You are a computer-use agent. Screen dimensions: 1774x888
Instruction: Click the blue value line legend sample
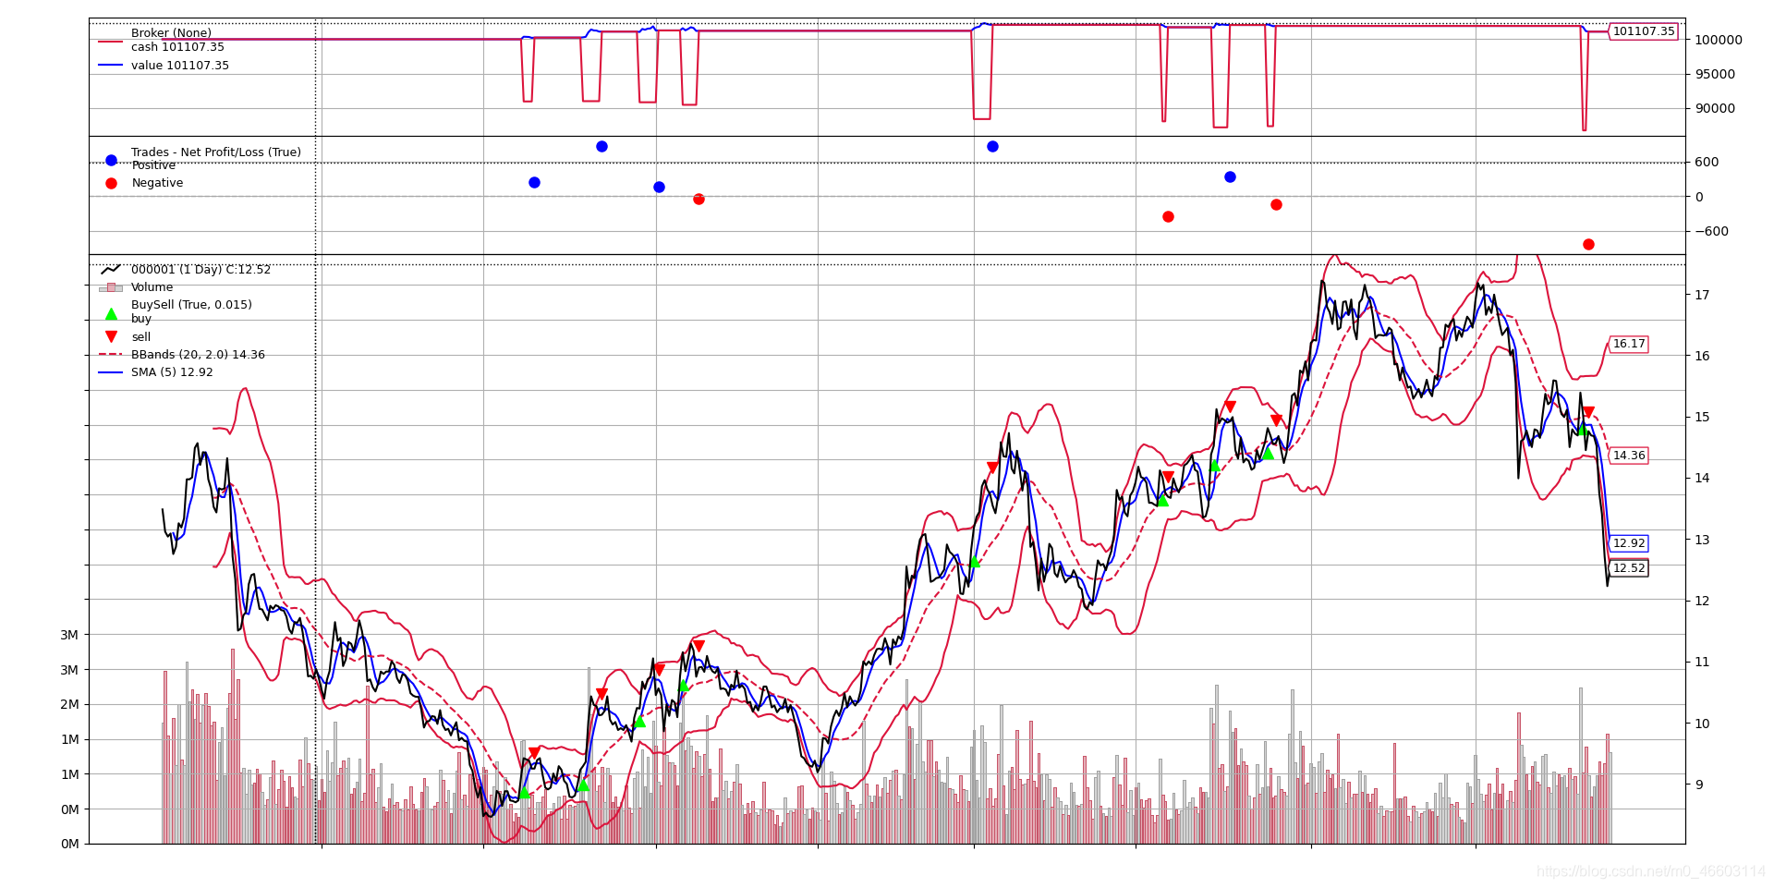111,66
